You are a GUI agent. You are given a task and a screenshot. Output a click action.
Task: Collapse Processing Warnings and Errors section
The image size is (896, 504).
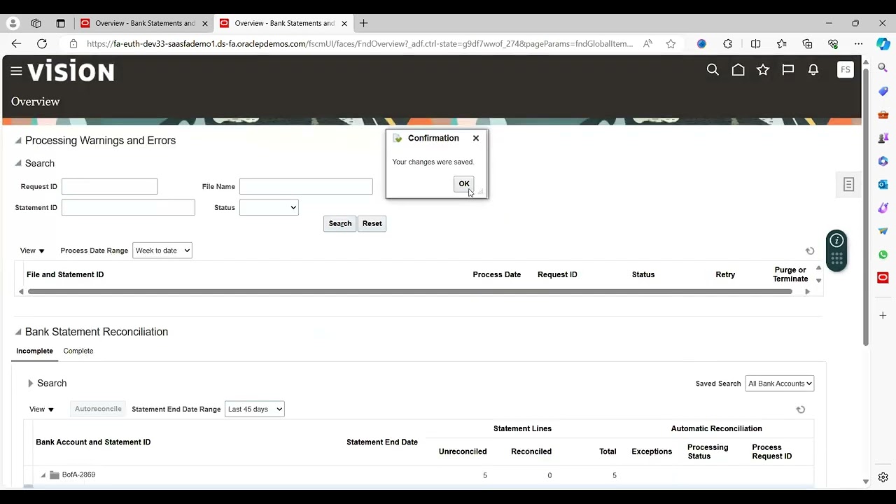point(18,141)
